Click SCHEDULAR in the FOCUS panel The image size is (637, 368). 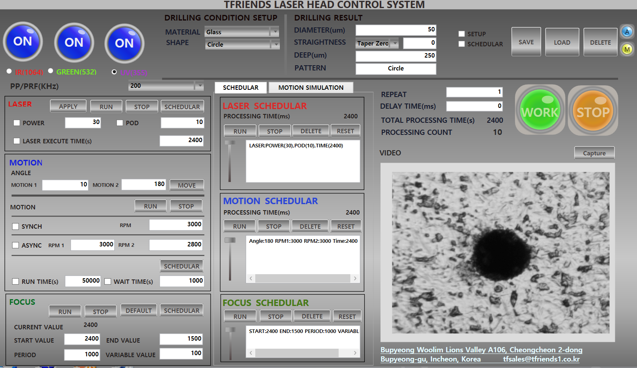(x=182, y=310)
